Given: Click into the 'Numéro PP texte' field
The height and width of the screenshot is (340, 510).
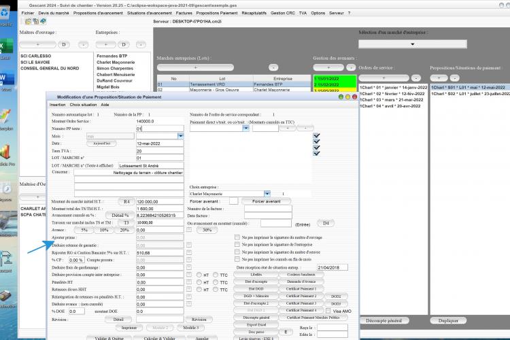Looking at the screenshot, I should (160, 129).
